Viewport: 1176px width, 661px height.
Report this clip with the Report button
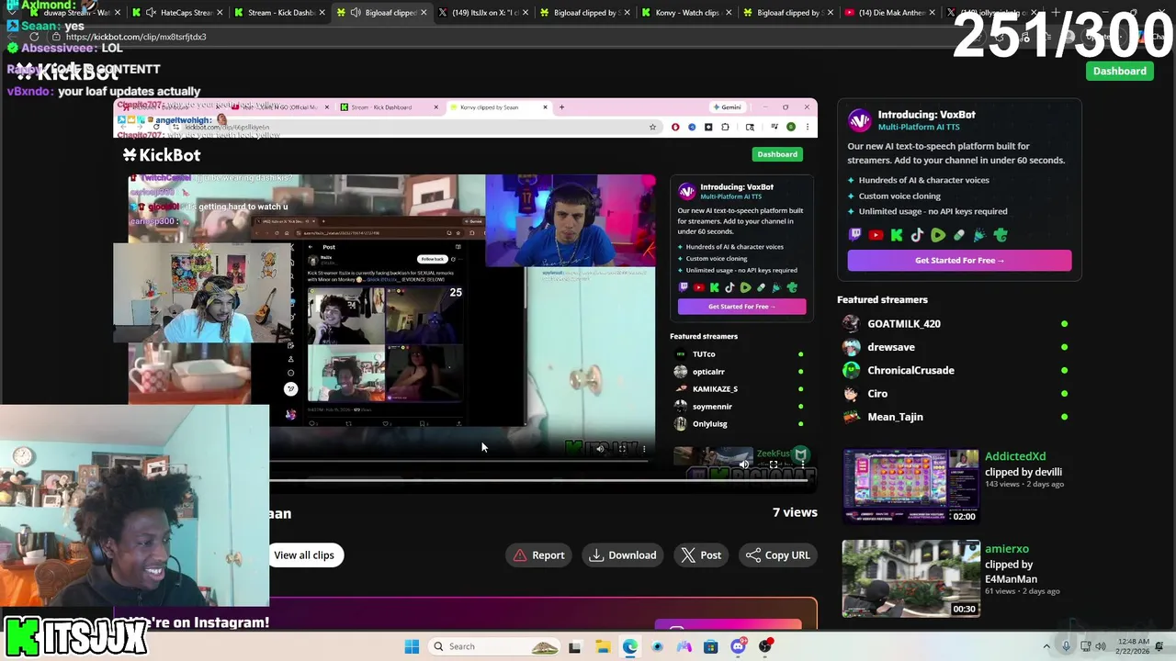coord(538,555)
